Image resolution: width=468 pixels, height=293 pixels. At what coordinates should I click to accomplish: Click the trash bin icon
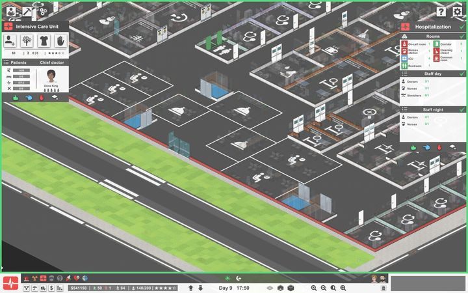[x=383, y=288]
